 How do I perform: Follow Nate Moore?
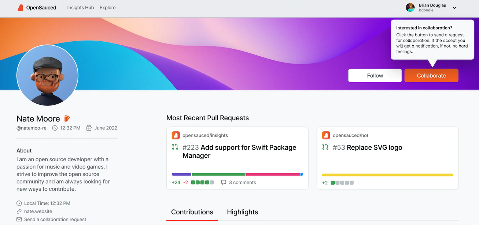tap(375, 75)
